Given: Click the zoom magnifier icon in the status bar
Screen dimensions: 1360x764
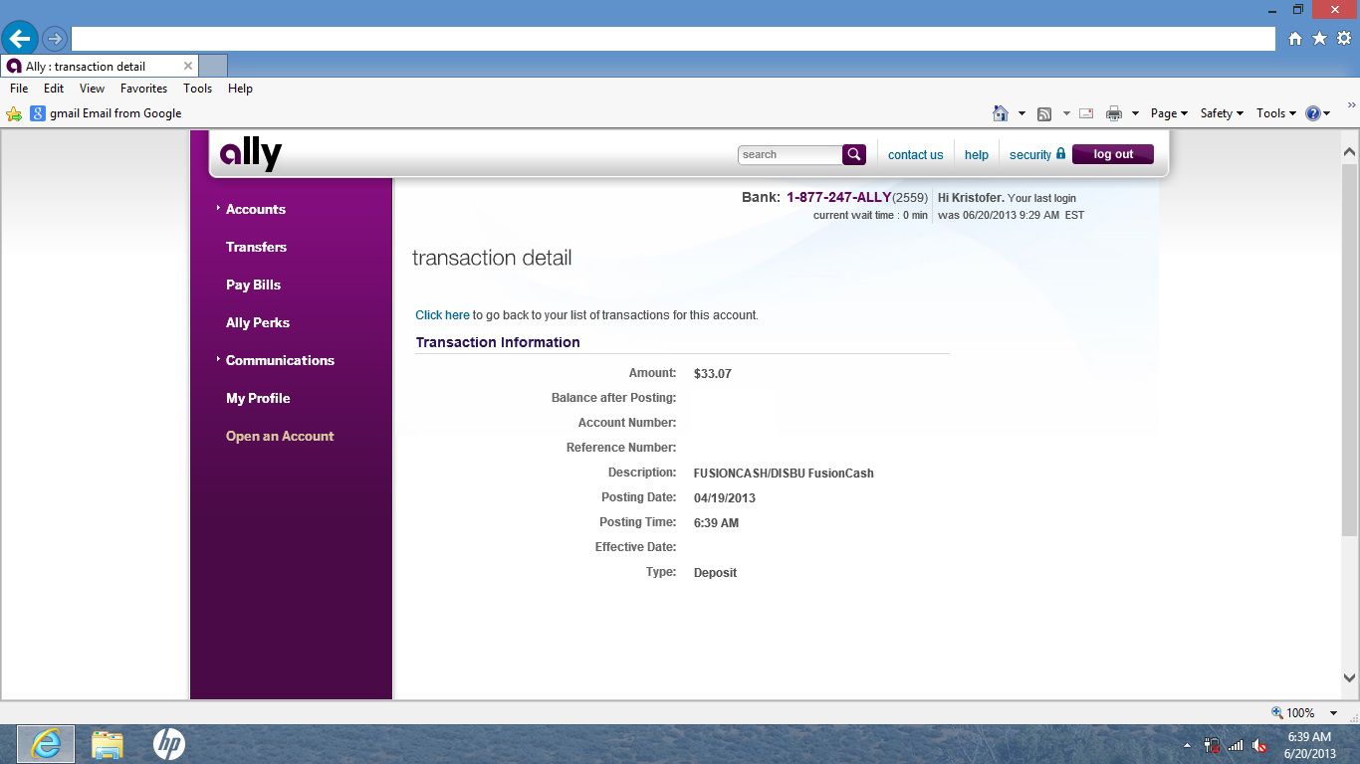Looking at the screenshot, I should point(1277,712).
